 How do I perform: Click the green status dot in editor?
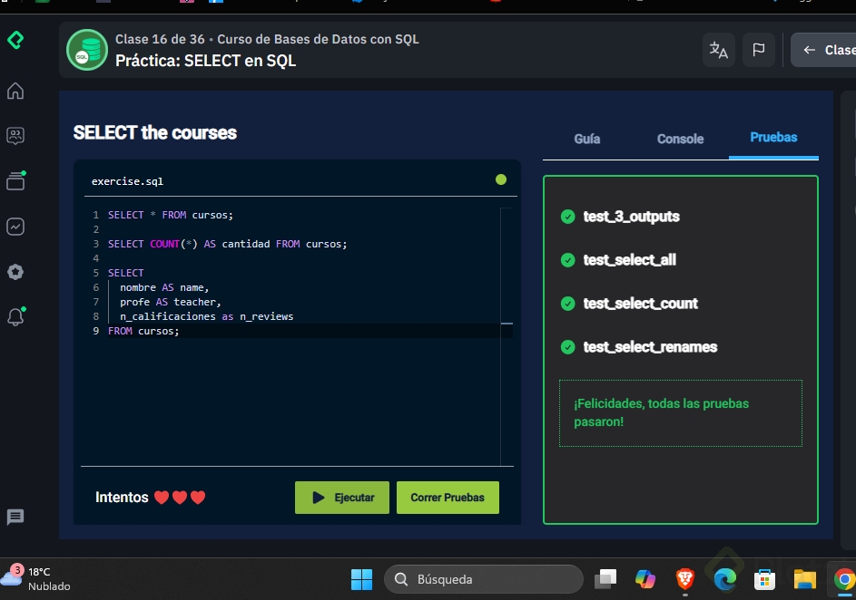[500, 179]
